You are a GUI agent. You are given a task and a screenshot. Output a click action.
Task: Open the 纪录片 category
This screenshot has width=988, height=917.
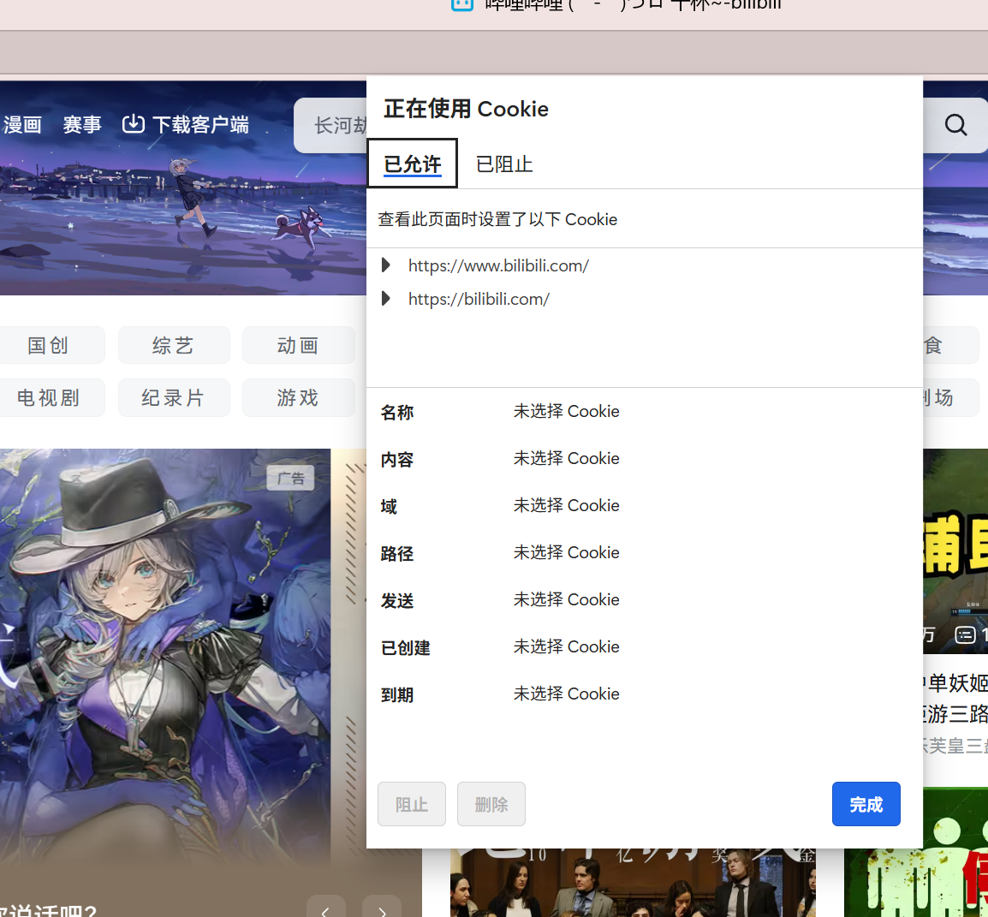tap(173, 397)
